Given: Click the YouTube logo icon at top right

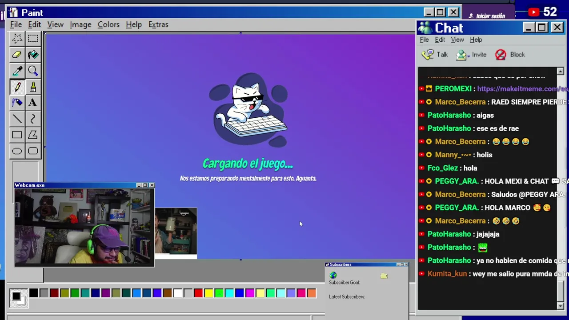Looking at the screenshot, I should [534, 12].
